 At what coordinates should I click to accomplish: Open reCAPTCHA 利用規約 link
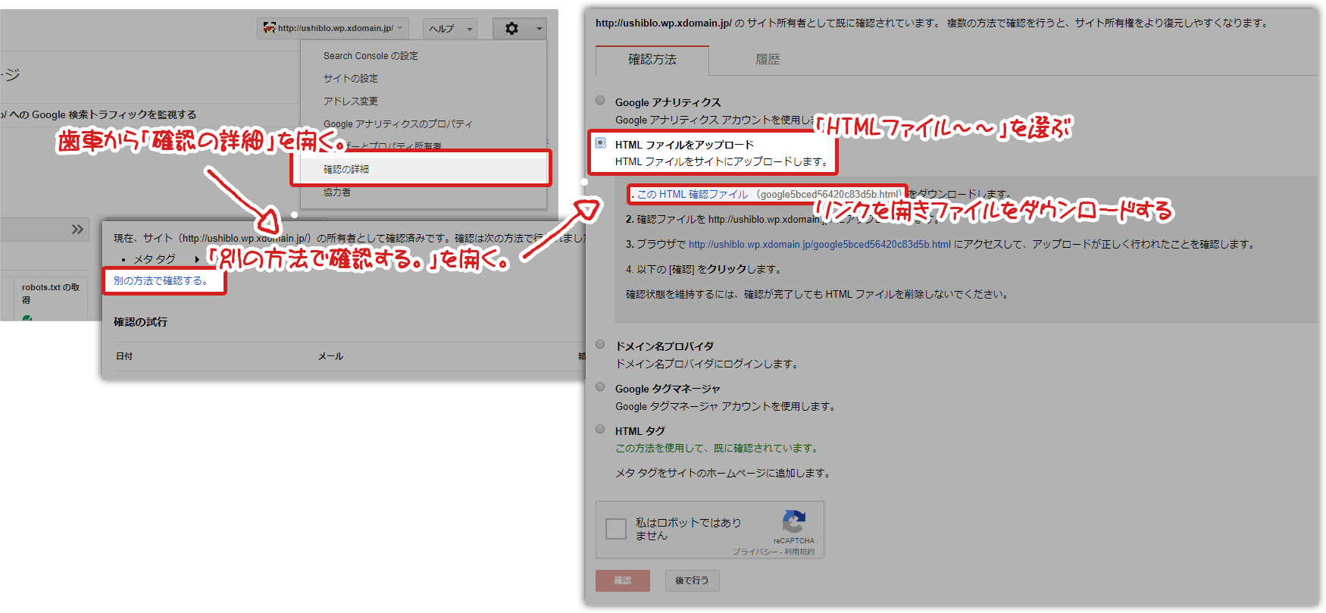coord(799,552)
